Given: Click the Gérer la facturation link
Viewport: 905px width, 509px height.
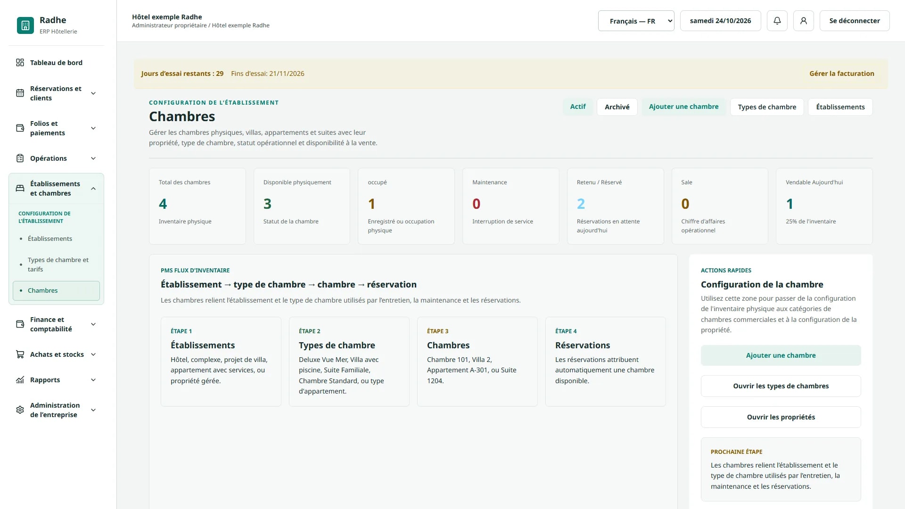Looking at the screenshot, I should coord(841,74).
